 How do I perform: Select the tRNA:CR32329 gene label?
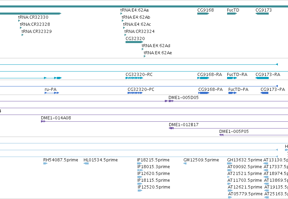pyautogui.click(x=37, y=32)
